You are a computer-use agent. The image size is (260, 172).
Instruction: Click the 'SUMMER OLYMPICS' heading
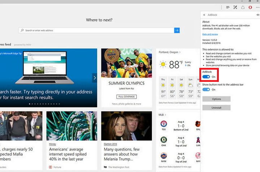(126, 83)
